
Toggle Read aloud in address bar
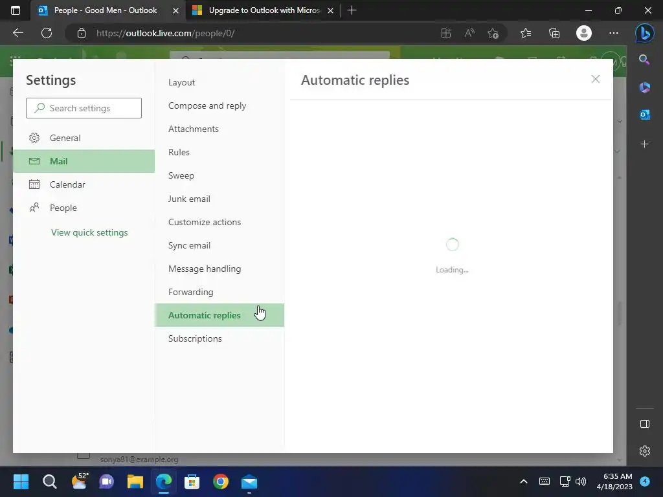[469, 33]
